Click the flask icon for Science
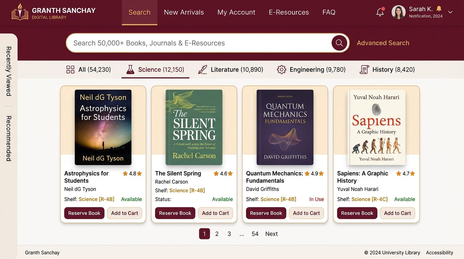Image resolution: width=464 pixels, height=259 pixels. point(130,70)
